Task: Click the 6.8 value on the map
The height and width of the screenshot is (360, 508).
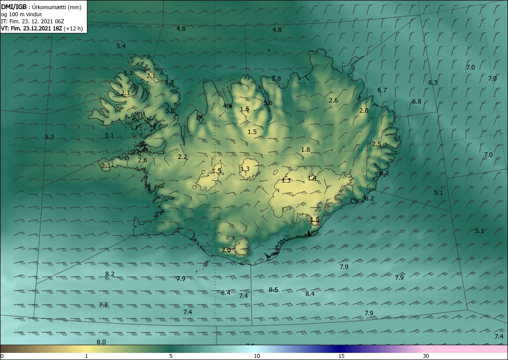Action: [x=417, y=102]
